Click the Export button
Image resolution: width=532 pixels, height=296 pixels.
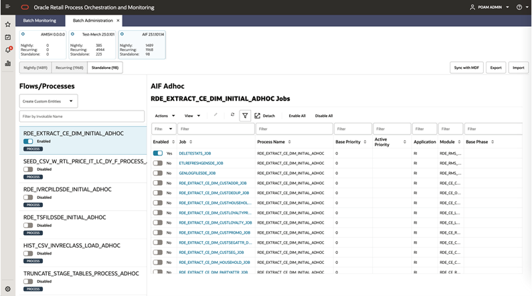point(496,68)
